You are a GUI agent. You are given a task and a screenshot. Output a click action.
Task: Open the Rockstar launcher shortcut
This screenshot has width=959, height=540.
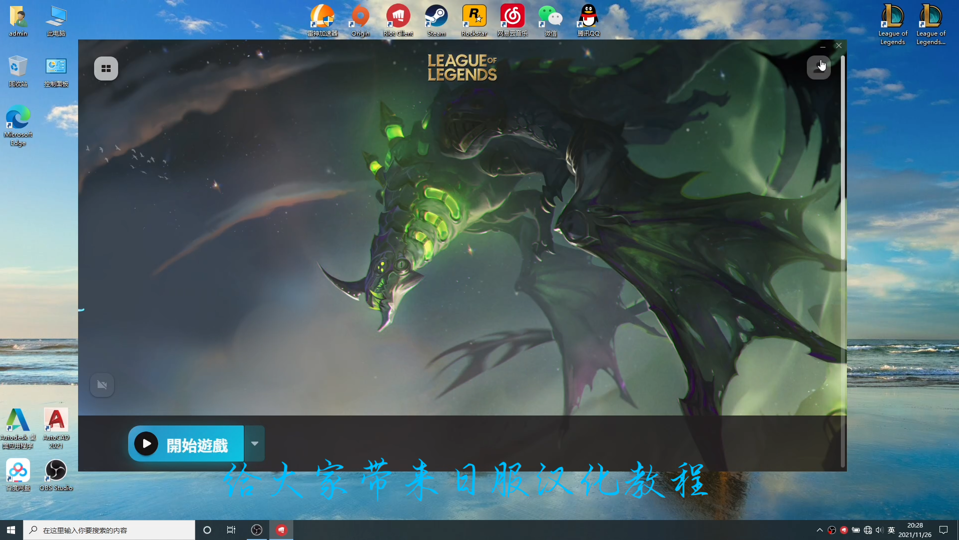click(x=474, y=21)
